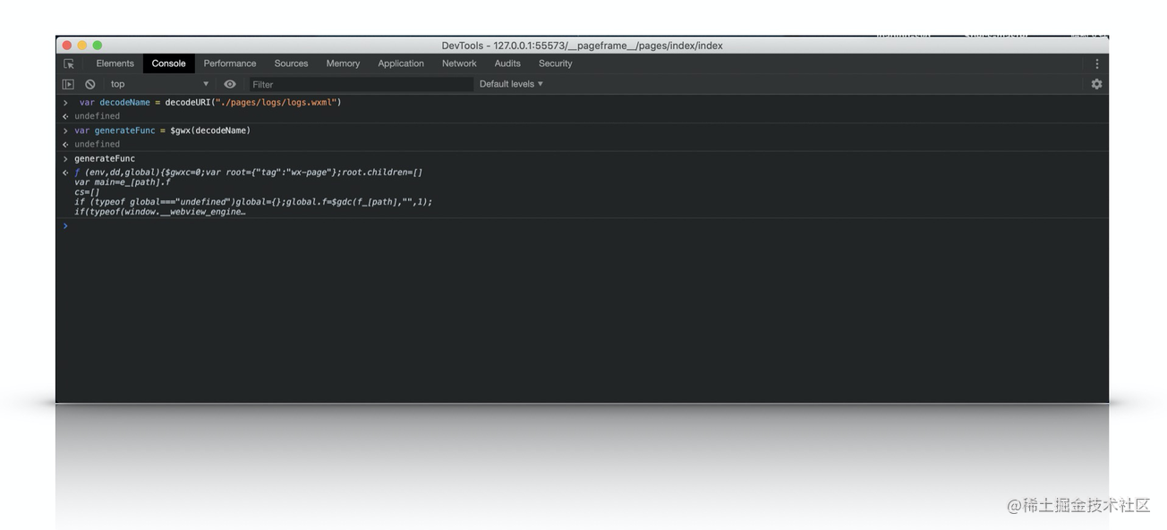The width and height of the screenshot is (1167, 530).
Task: Select the Performance tab
Action: pos(230,63)
